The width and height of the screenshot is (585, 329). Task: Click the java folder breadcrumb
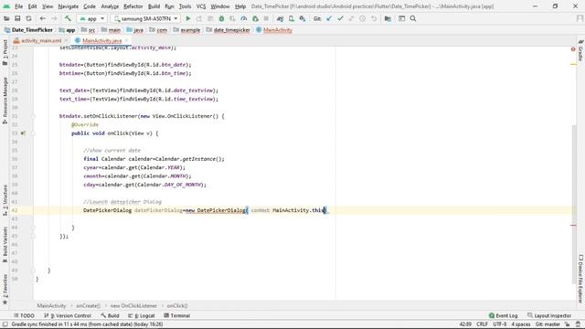pos(135,30)
